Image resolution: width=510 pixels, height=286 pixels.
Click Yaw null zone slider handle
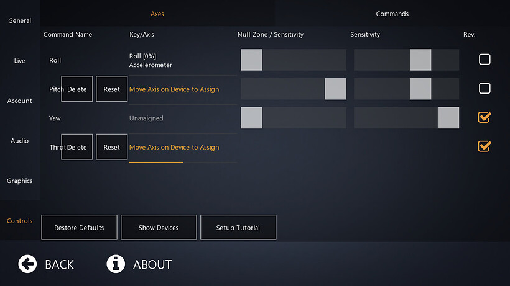click(x=251, y=118)
